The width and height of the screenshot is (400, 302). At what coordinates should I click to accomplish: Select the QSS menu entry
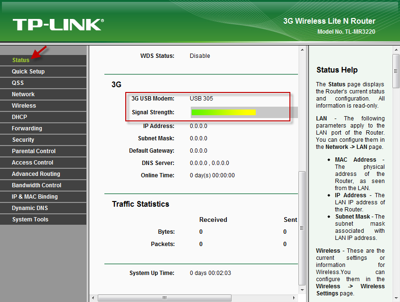(43, 83)
